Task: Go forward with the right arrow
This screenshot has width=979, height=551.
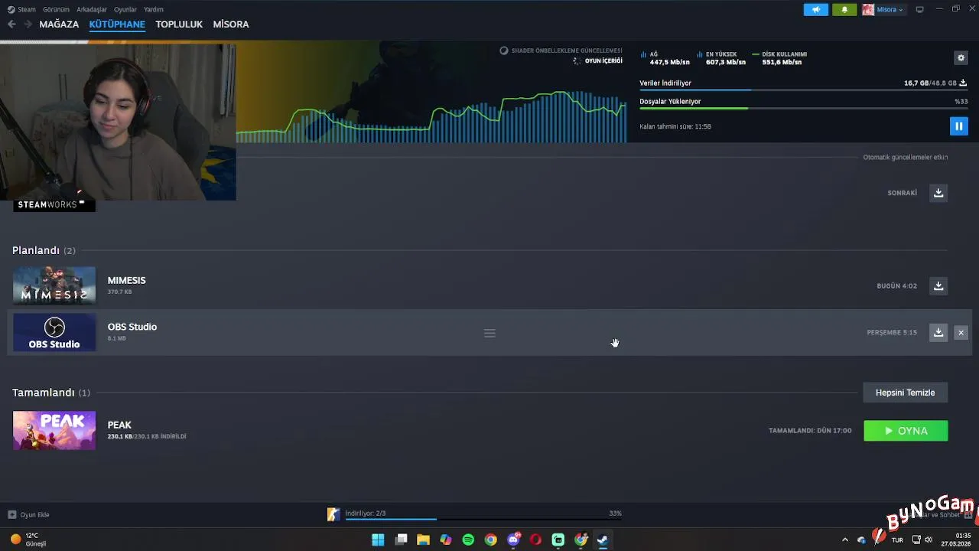Action: pyautogui.click(x=28, y=24)
